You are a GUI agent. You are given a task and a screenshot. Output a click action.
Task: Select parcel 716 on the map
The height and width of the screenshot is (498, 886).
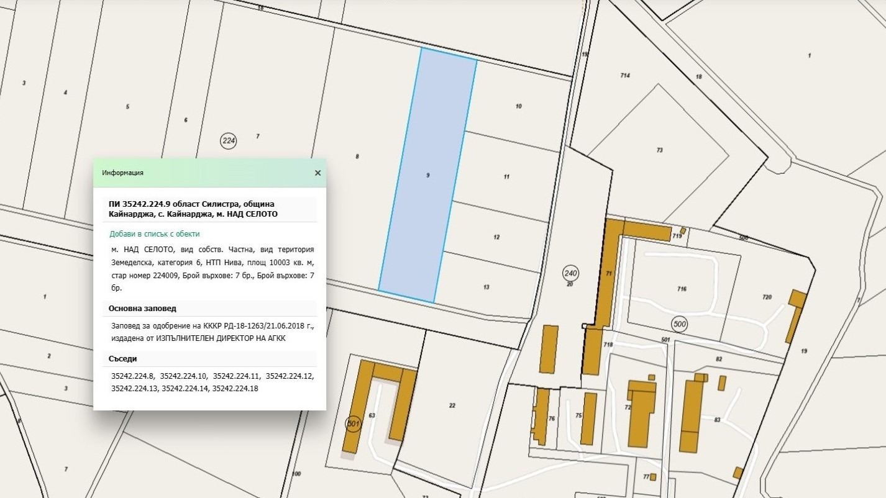(682, 289)
